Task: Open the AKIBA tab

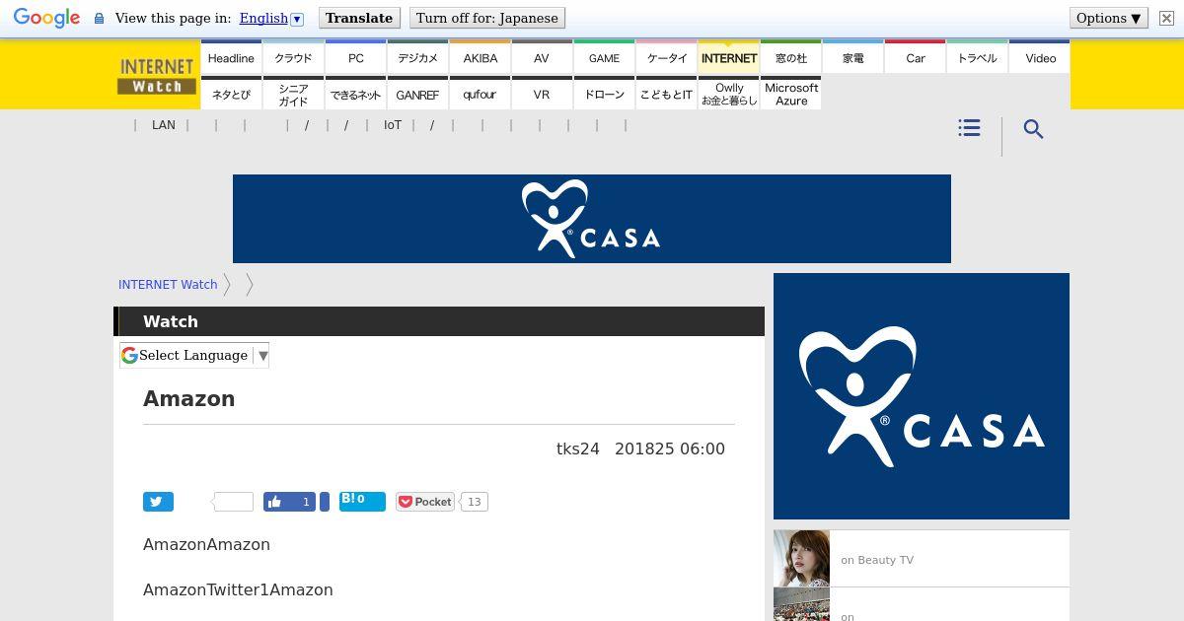Action: (x=480, y=57)
